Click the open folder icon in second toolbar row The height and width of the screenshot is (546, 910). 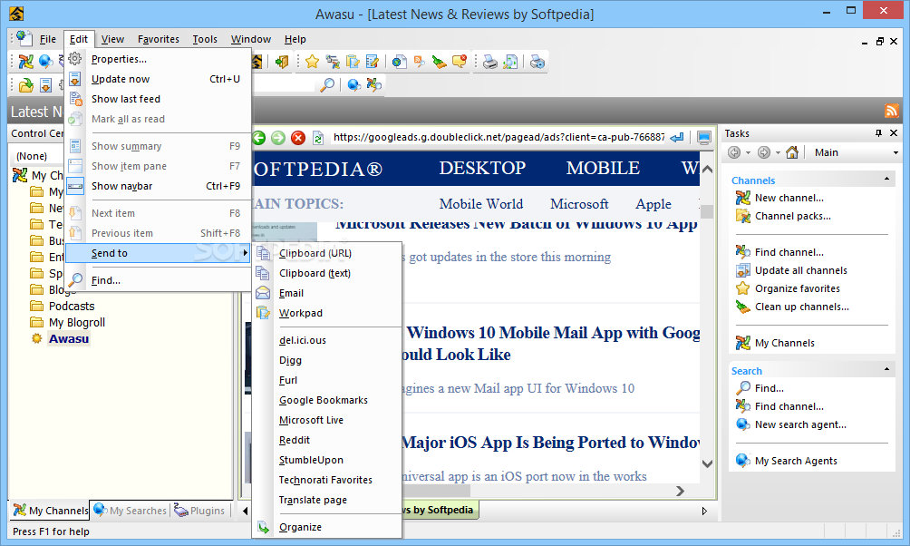click(x=25, y=85)
